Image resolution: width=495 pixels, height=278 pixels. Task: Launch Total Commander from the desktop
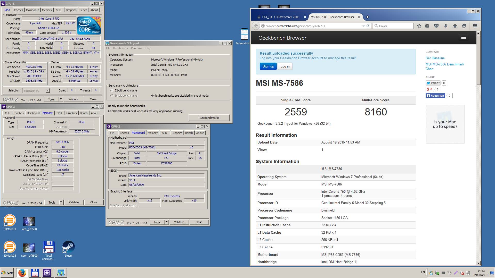[48, 250]
